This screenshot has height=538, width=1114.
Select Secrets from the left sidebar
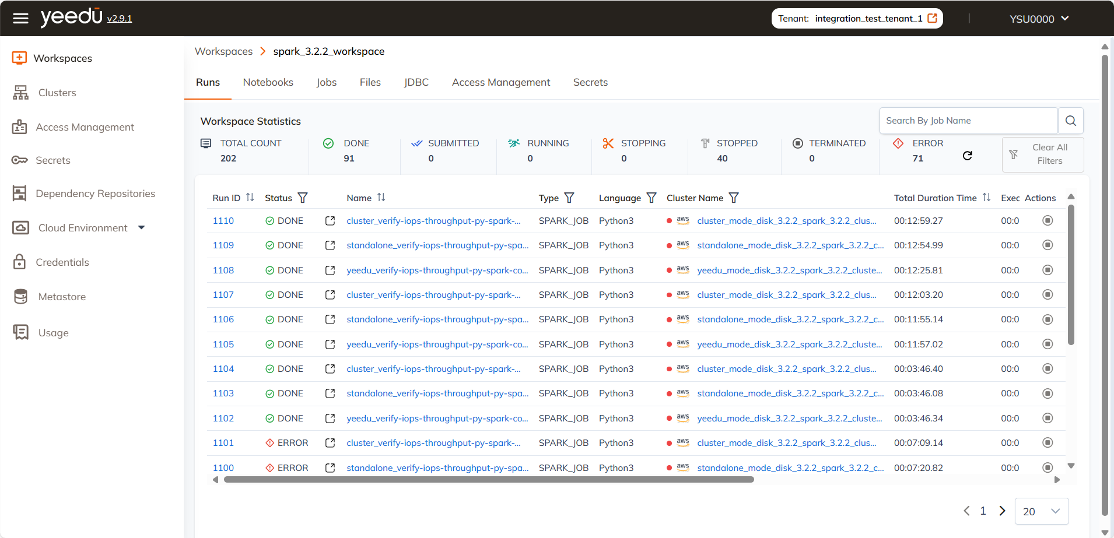53,160
